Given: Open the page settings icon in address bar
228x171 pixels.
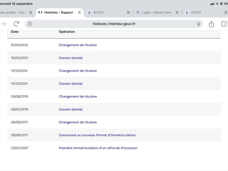Looking at the screenshot, I should pyautogui.click(x=30, y=24).
